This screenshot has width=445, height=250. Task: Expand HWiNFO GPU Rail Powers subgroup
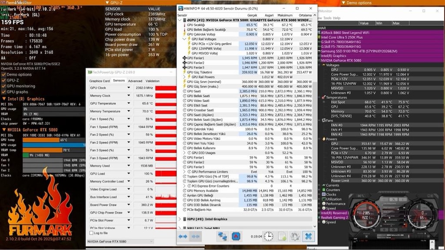point(184,77)
